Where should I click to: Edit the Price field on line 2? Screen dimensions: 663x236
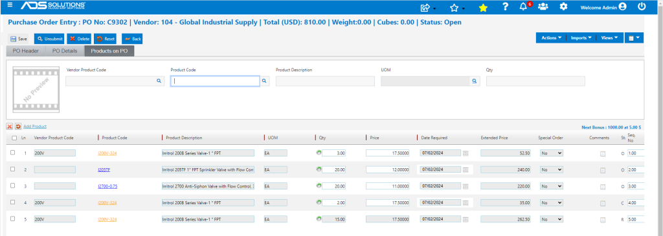[388, 169]
